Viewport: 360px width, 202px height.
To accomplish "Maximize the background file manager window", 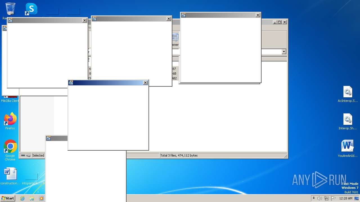I will click(280, 22).
